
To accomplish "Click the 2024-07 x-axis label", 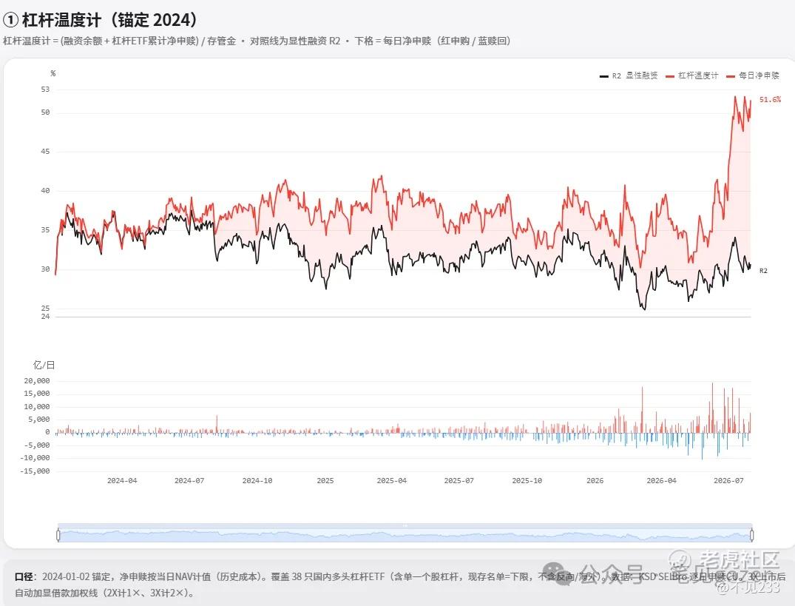I will [189, 480].
